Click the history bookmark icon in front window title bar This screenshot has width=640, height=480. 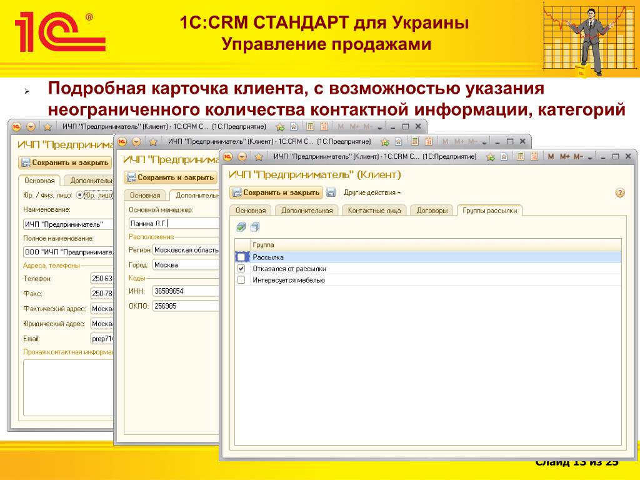point(504,157)
